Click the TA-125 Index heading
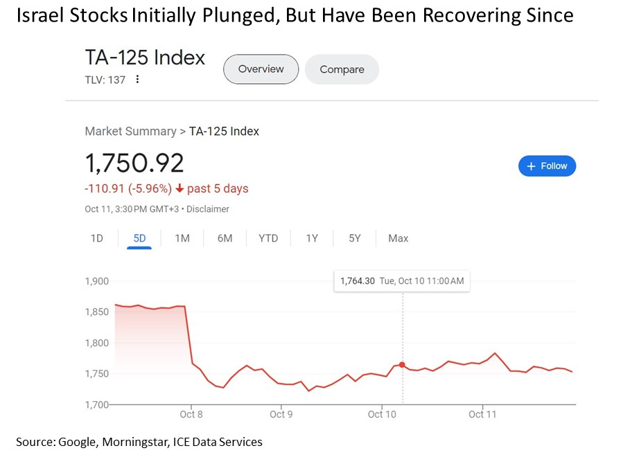621x455 pixels. tap(145, 58)
